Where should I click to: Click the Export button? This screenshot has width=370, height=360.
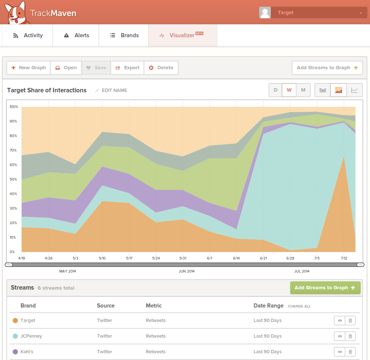point(128,68)
